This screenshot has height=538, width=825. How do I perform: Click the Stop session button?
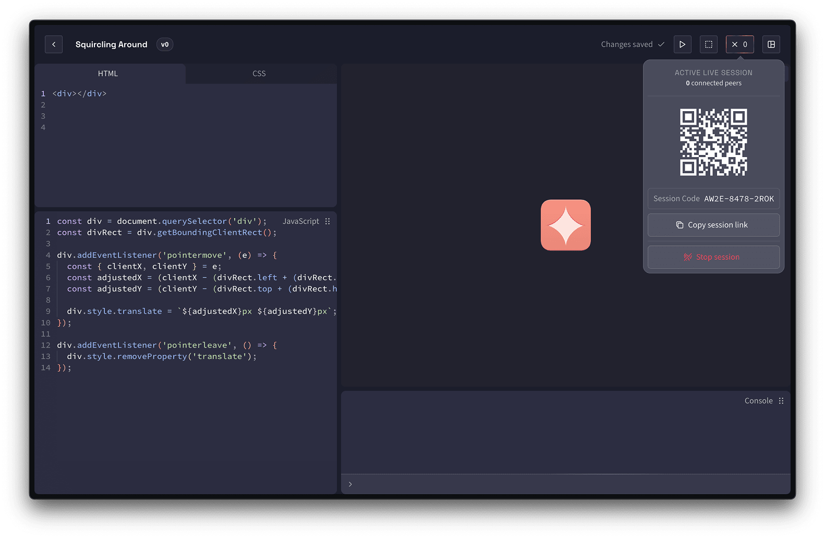click(x=713, y=257)
